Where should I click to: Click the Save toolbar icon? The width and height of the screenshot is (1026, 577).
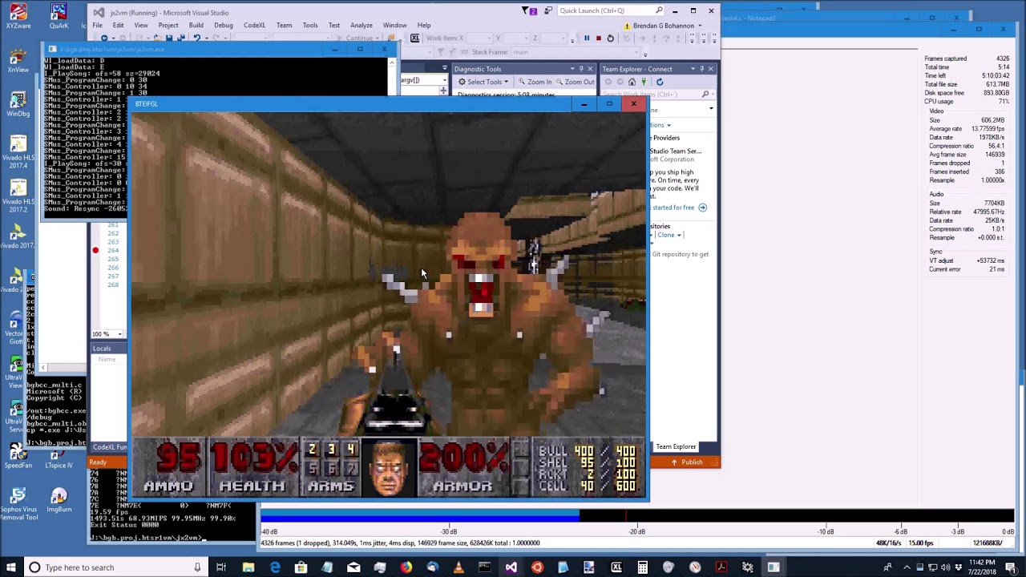(x=169, y=38)
